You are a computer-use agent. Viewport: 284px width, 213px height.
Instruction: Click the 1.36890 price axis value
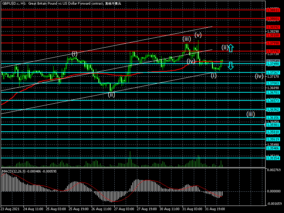[273, 88]
